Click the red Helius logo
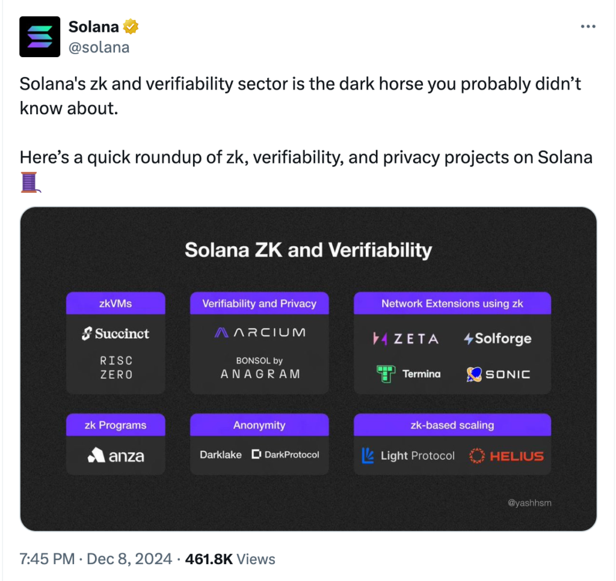616x581 pixels. 506,456
